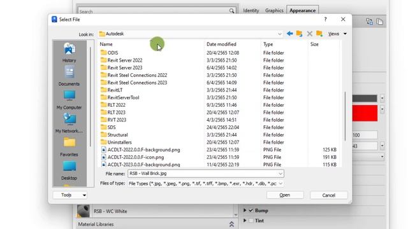This screenshot has width=408, height=229.
Task: Open the Tools dropdown button
Action: (x=69, y=195)
